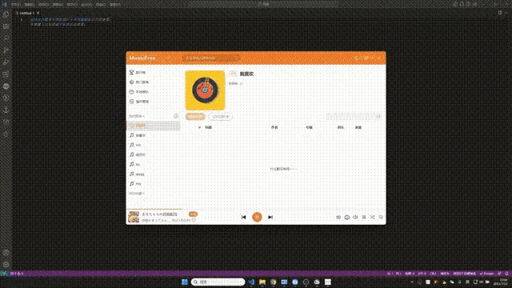
Task: Favorite the current song with heart icon
Action: 194,221
